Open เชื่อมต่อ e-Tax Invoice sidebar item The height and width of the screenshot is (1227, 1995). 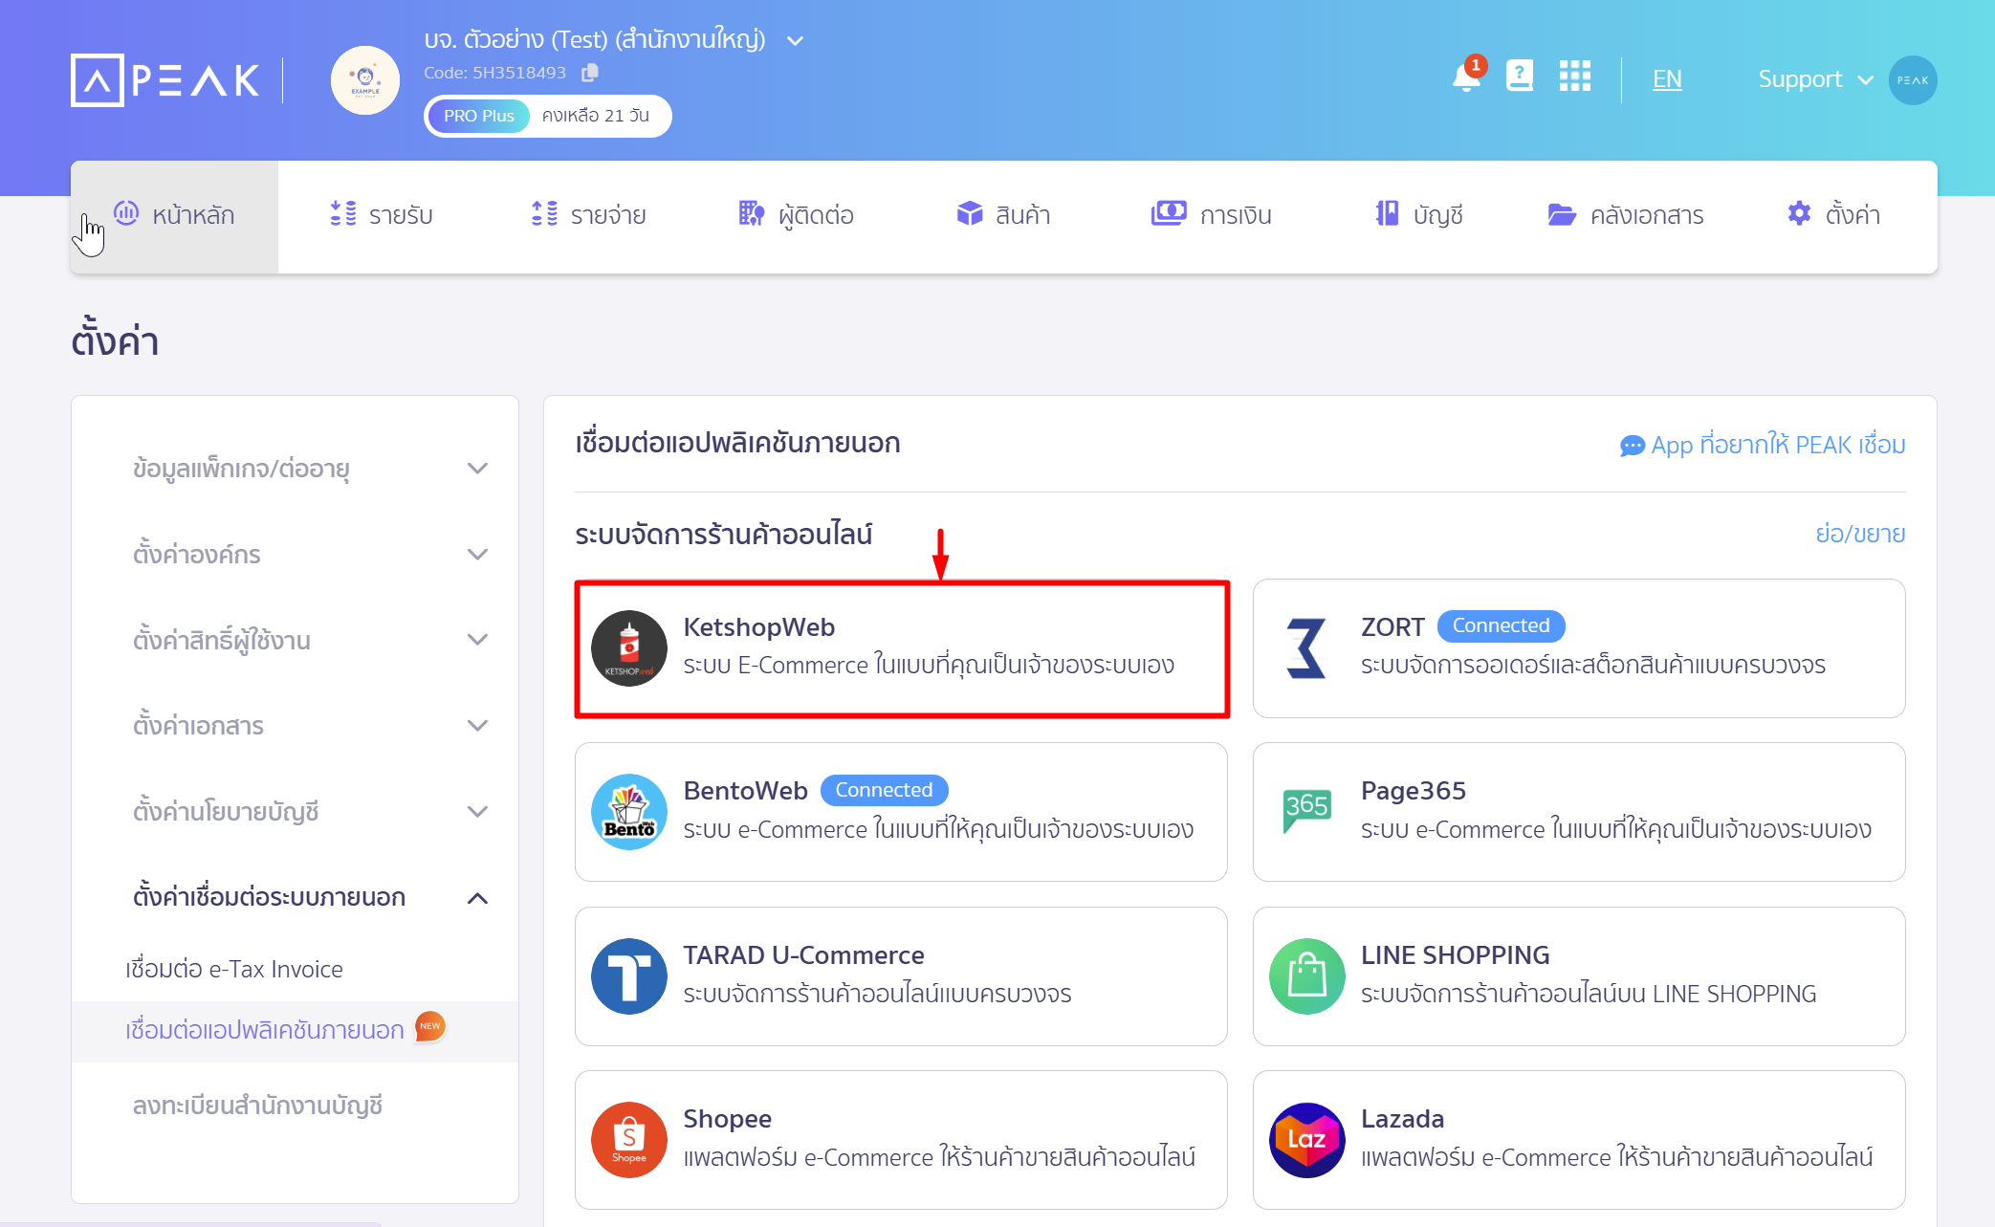pyautogui.click(x=234, y=970)
